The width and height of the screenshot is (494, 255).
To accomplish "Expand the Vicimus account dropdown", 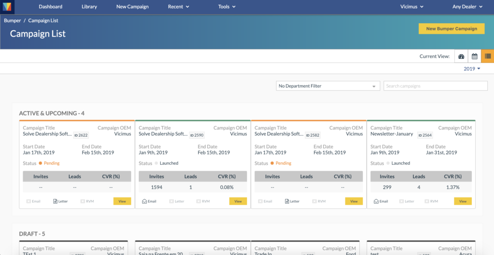I will tap(412, 7).
